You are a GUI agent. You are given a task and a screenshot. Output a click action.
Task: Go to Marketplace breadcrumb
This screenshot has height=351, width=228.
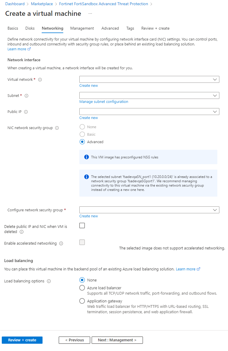(x=42, y=4)
